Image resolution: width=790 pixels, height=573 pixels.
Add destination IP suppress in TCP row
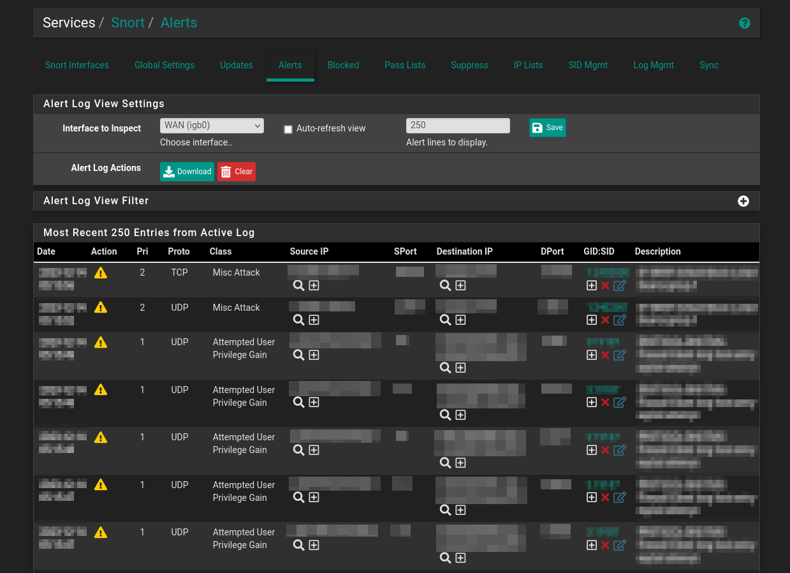click(x=460, y=285)
